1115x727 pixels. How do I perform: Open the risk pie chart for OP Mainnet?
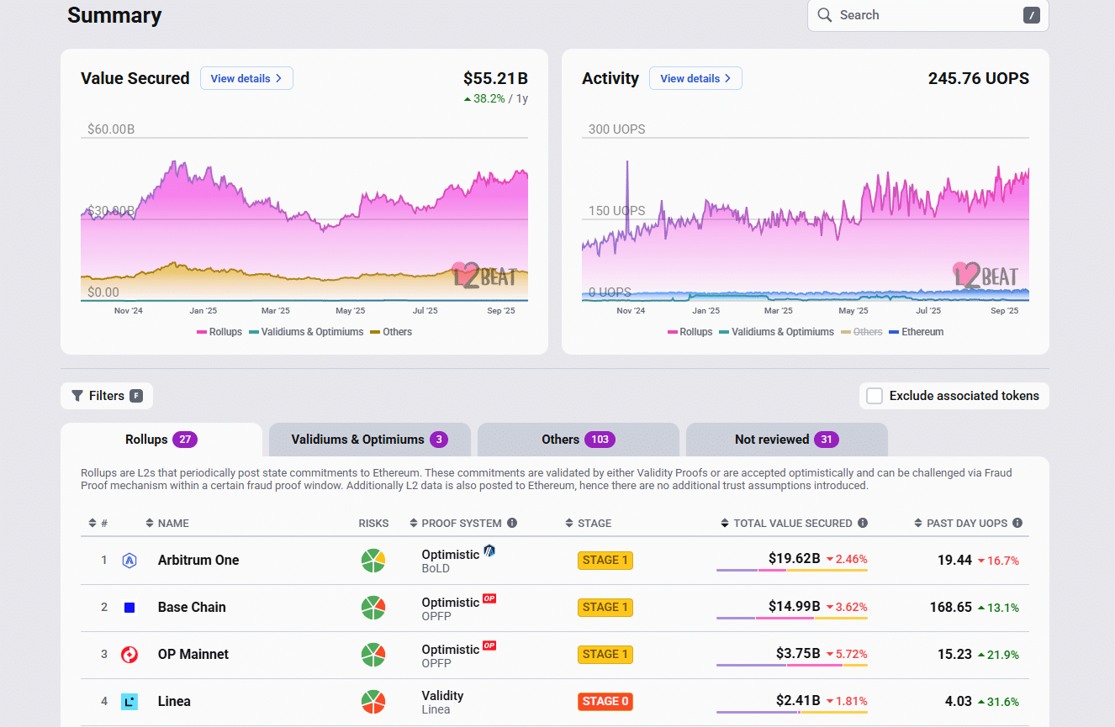(x=373, y=655)
